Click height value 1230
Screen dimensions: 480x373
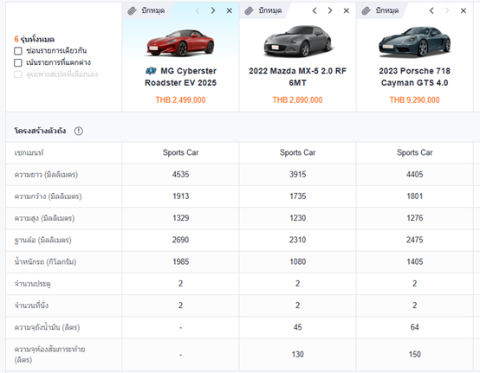(297, 218)
